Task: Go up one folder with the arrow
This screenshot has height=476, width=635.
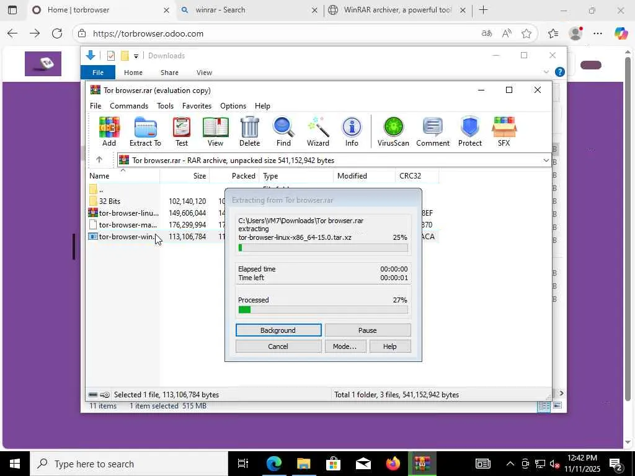Action: tap(99, 160)
